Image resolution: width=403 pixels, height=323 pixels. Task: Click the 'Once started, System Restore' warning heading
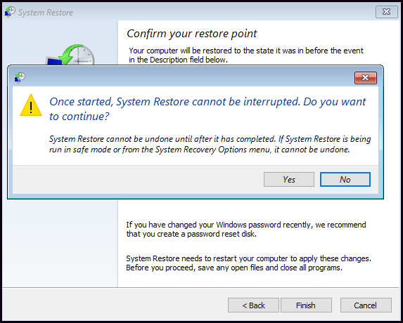(x=207, y=109)
